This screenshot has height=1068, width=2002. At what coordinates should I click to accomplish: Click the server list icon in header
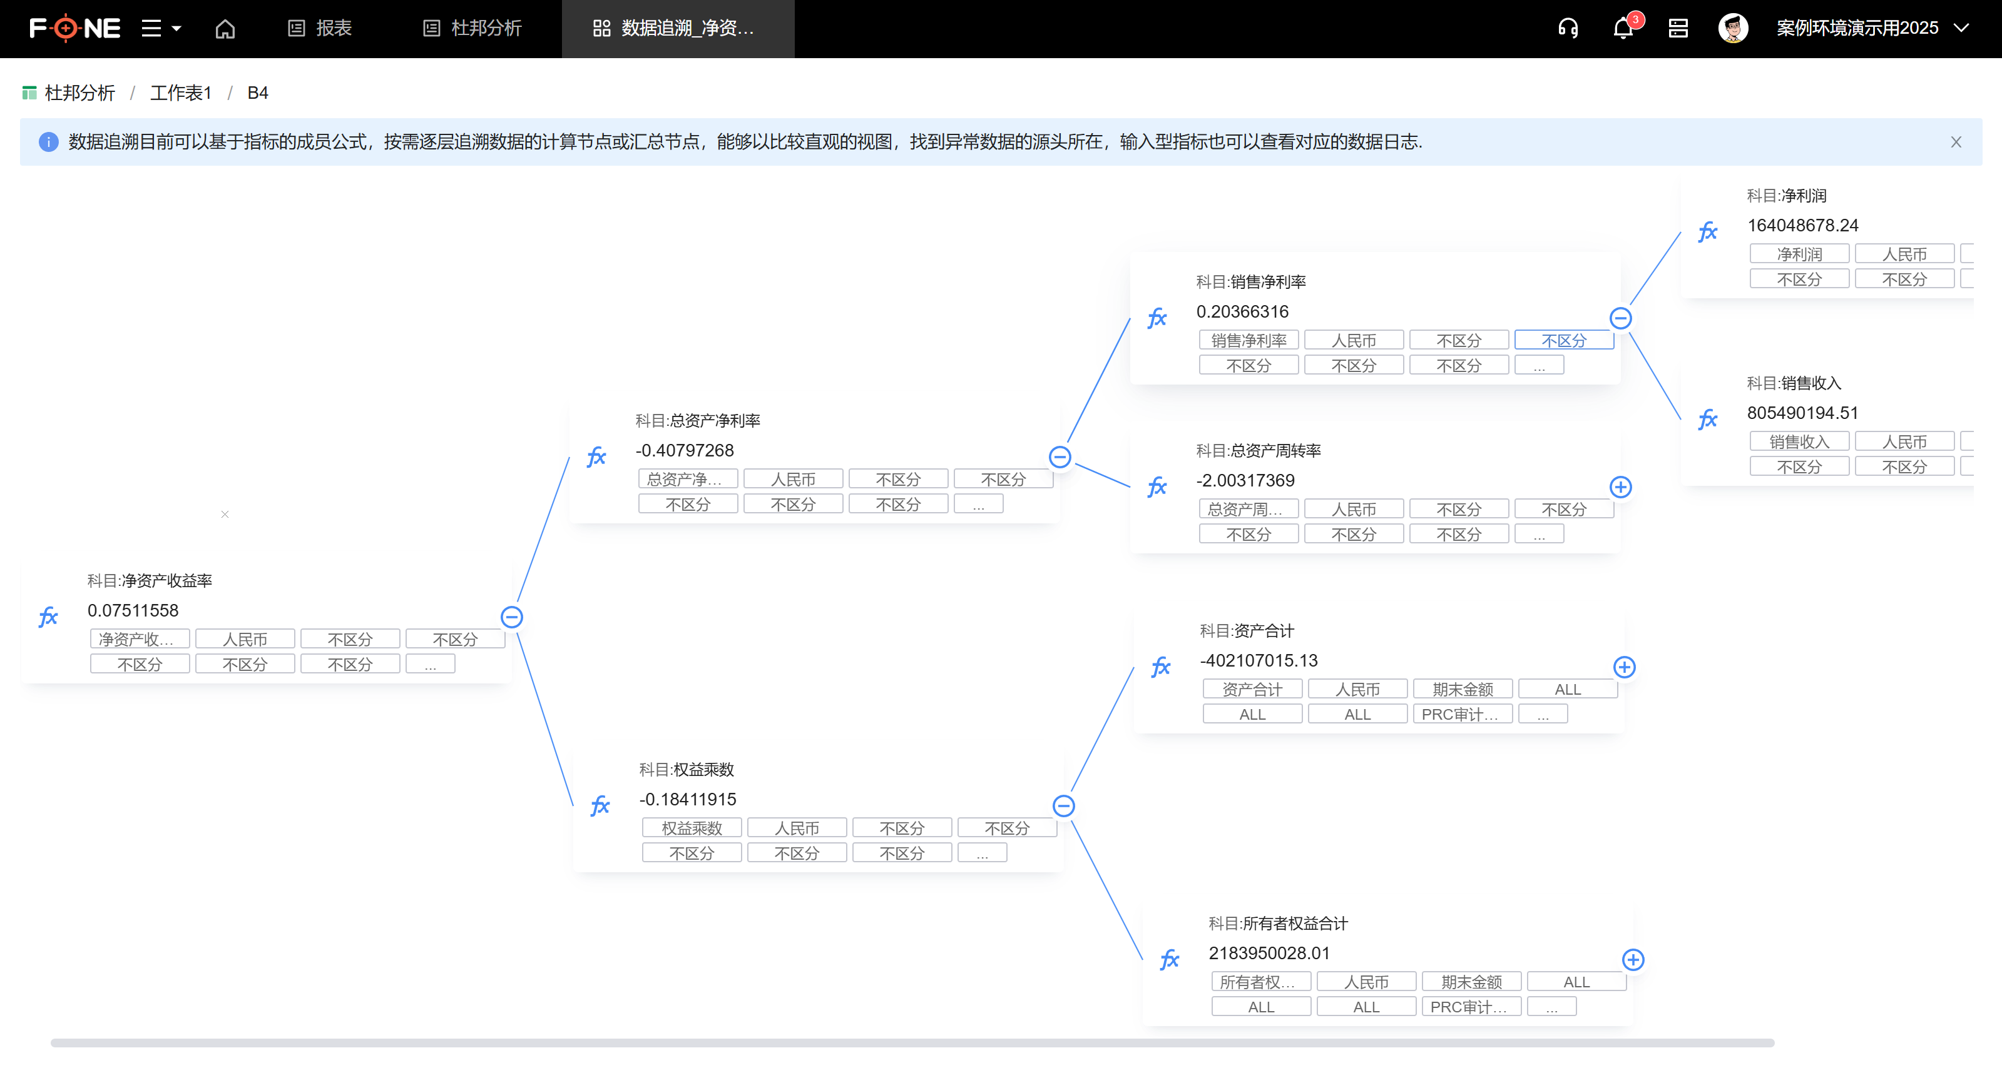(1678, 29)
